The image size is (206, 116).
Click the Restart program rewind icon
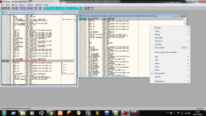click(x=5, y=8)
